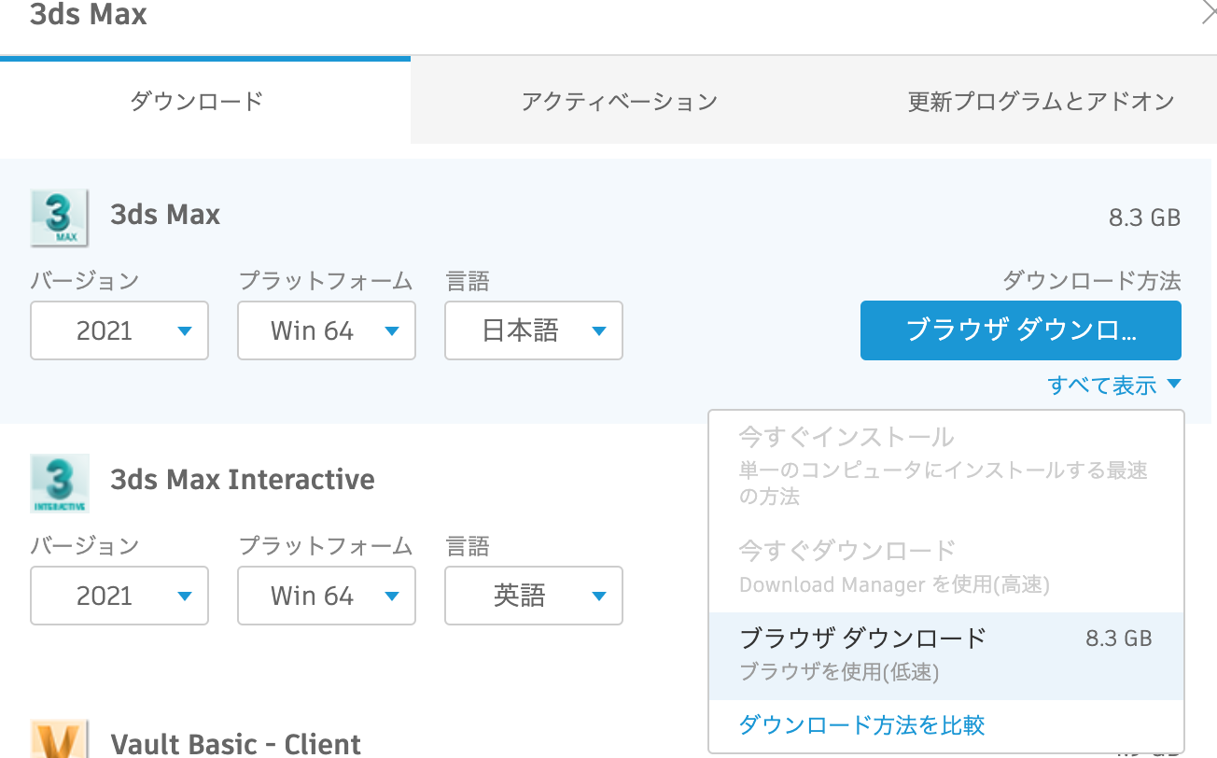Screen dimensions: 1217x758
Task: Select 今すぐインストール menu option
Action: (x=946, y=465)
